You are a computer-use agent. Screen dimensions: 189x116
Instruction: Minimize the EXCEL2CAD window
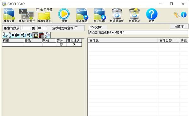point(160,4)
